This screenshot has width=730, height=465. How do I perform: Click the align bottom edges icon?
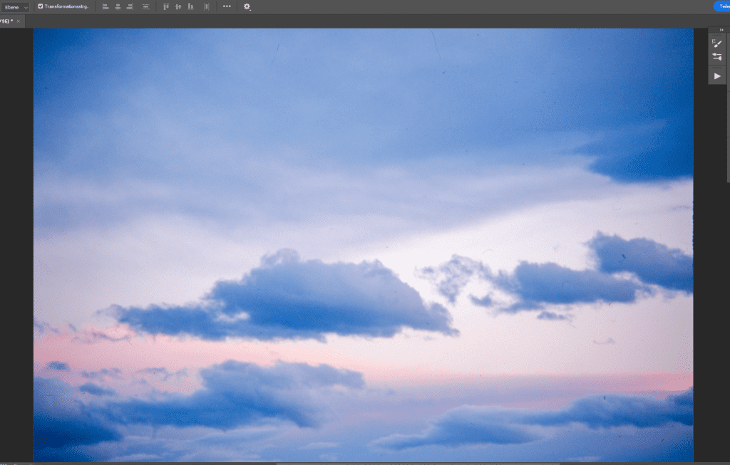[190, 6]
